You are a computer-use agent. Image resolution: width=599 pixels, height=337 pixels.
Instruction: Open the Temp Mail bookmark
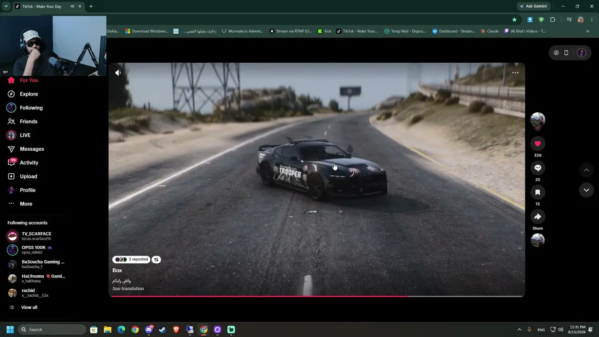(x=405, y=31)
